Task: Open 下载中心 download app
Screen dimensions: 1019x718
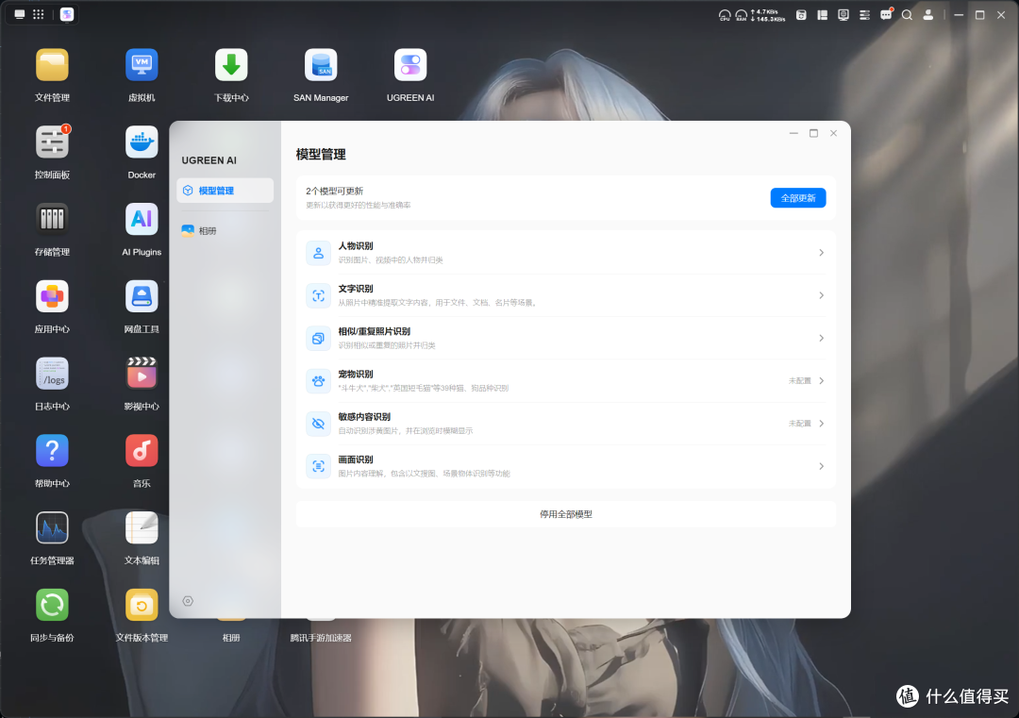Action: point(231,65)
